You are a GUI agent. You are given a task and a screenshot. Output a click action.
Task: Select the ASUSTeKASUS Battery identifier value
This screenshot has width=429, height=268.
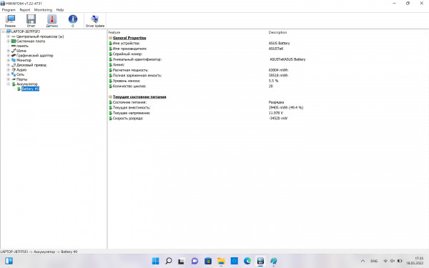click(x=287, y=59)
